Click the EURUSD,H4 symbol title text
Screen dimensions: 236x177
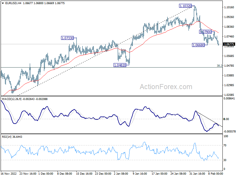point(13,3)
